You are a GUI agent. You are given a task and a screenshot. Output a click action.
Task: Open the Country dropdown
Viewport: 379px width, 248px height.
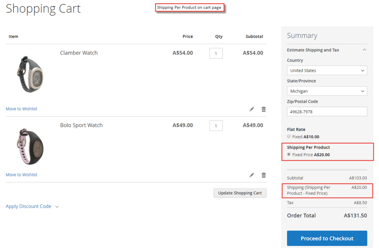click(327, 71)
